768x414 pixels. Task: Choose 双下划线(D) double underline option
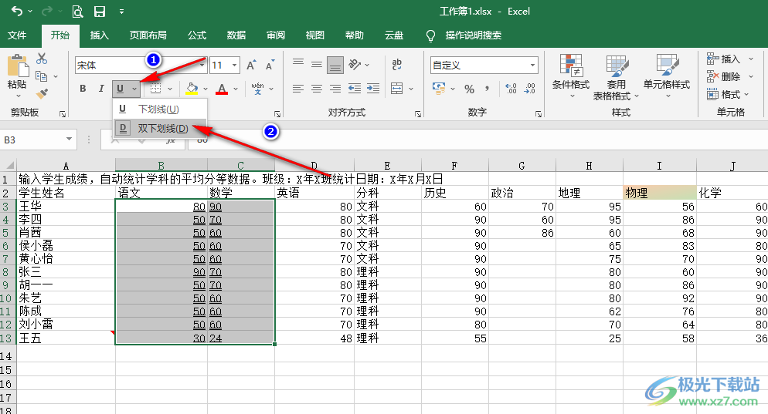click(160, 129)
